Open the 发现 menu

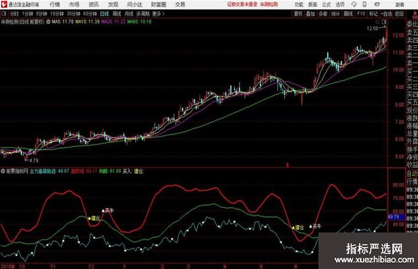click(113, 4)
